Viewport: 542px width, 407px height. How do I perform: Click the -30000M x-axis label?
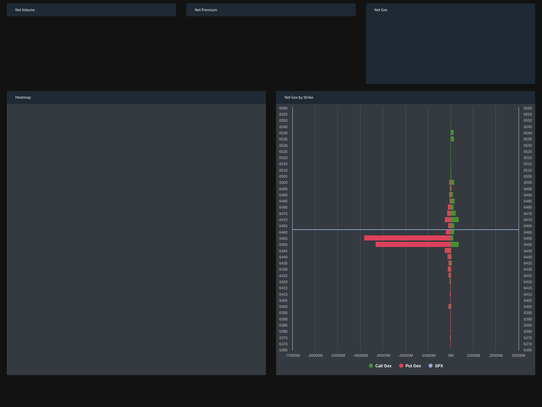coord(383,355)
